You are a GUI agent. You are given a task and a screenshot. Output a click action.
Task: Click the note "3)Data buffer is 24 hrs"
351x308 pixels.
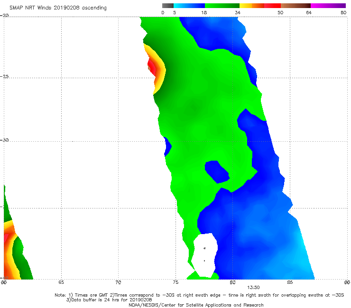(109, 300)
